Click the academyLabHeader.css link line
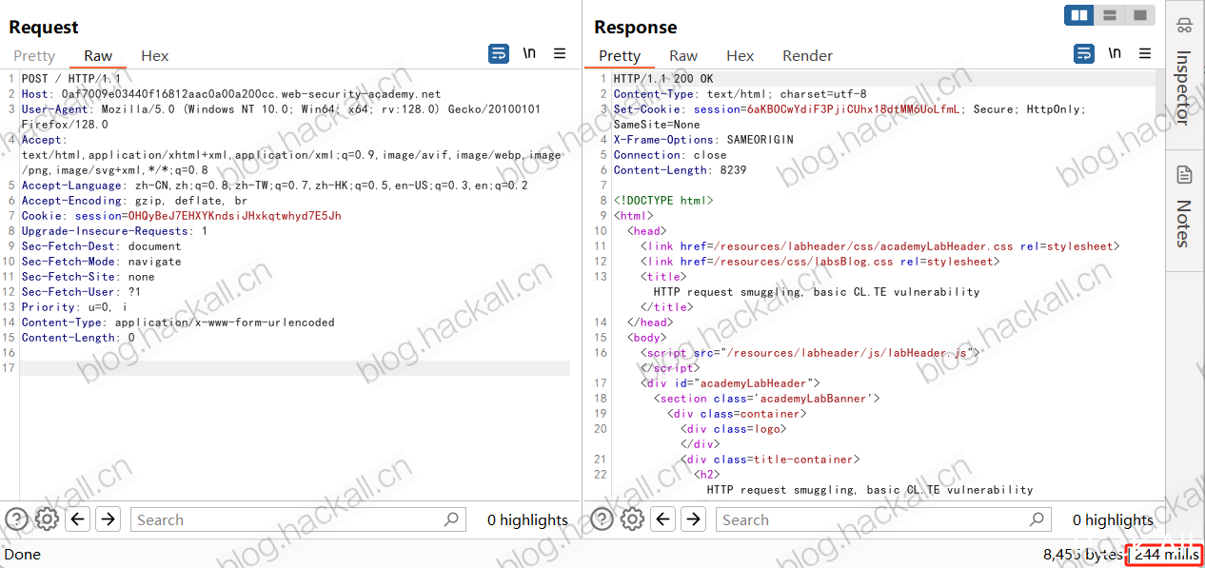 880,246
